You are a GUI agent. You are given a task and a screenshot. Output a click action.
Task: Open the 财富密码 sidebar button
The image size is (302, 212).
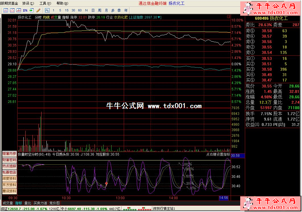9,160
